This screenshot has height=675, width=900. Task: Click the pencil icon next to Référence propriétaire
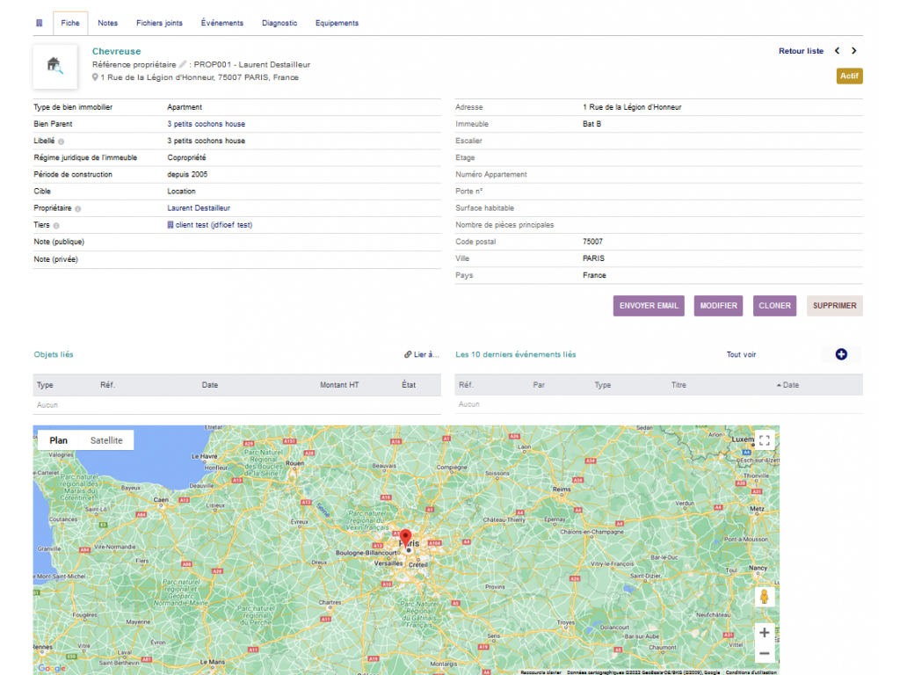point(183,64)
